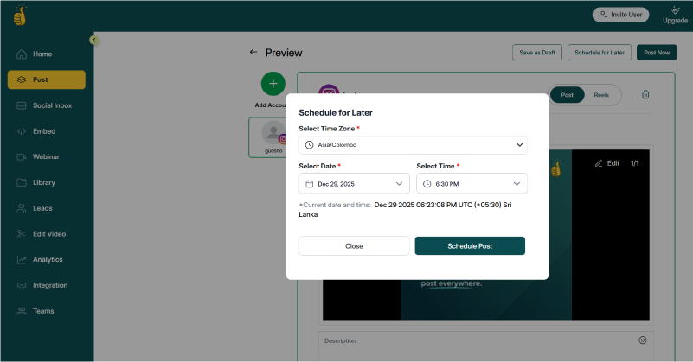The width and height of the screenshot is (693, 362).
Task: Open the 6:30 PM time dropdown
Action: pos(472,184)
